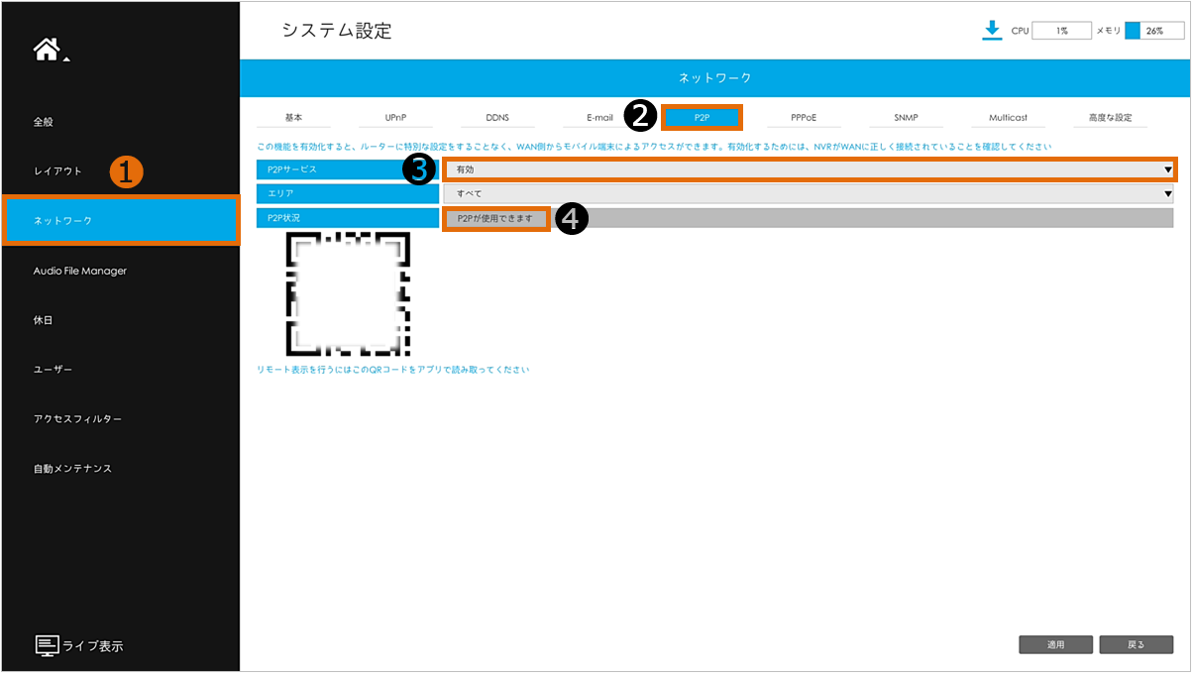Select the Multicast tab
Viewport: 1192px width, 673px height.
click(x=1008, y=118)
